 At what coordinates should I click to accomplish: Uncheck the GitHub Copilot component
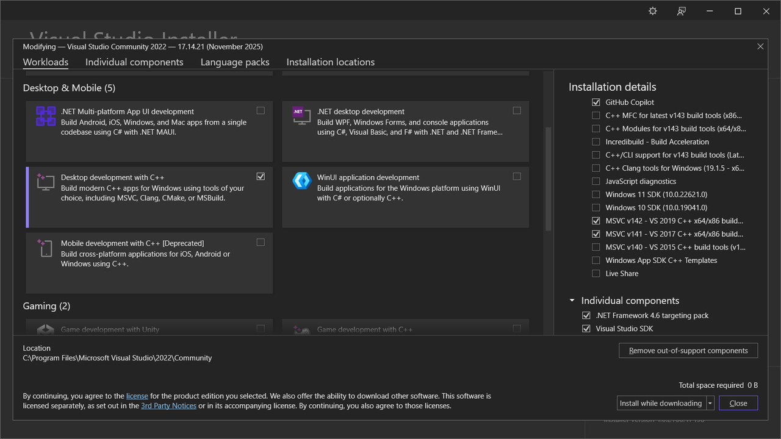(596, 102)
